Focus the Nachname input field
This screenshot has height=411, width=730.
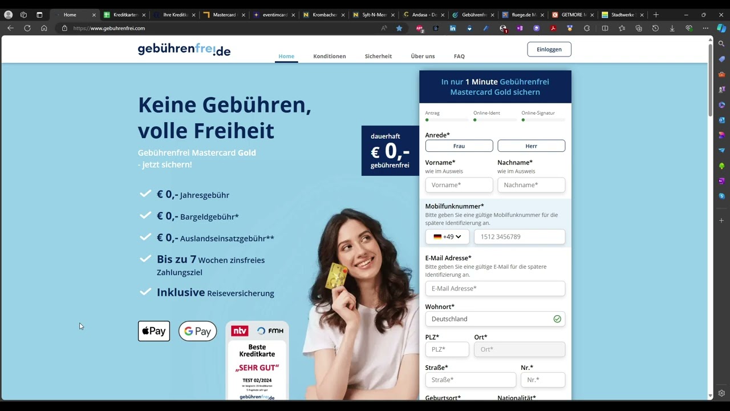pyautogui.click(x=532, y=185)
